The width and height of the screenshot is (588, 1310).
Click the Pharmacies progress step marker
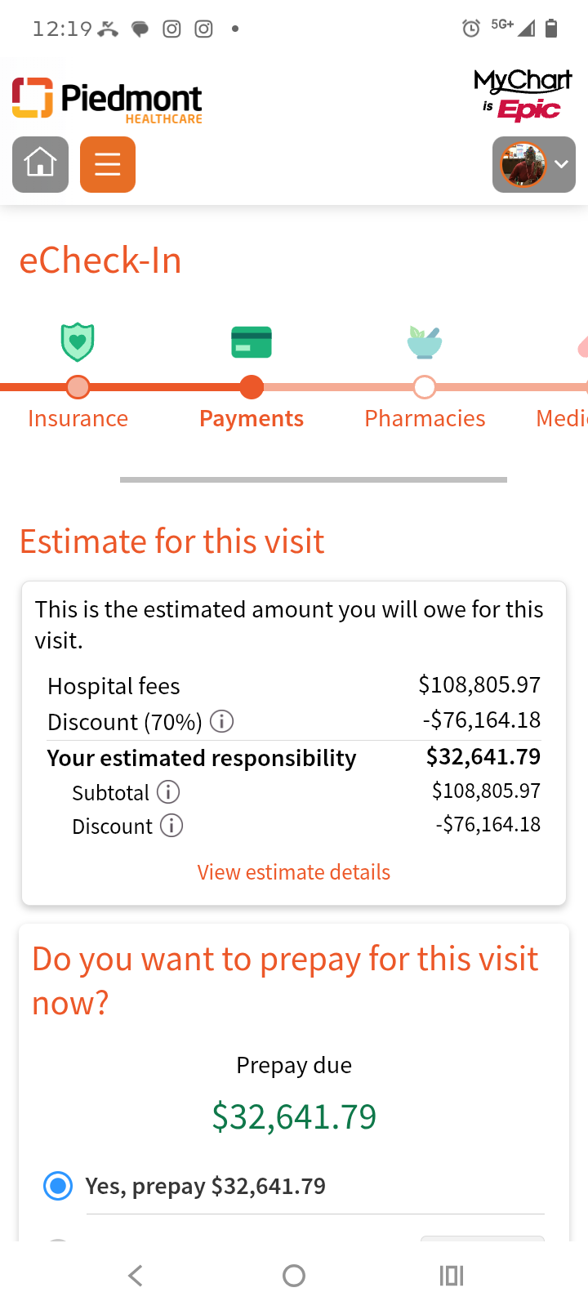click(x=425, y=387)
